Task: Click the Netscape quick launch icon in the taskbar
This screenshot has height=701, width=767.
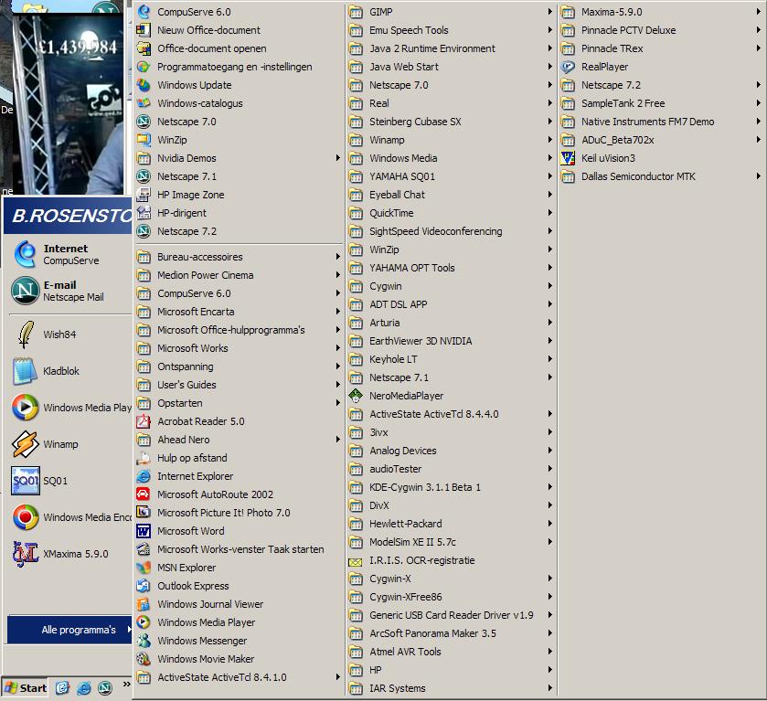Action: pyautogui.click(x=105, y=688)
